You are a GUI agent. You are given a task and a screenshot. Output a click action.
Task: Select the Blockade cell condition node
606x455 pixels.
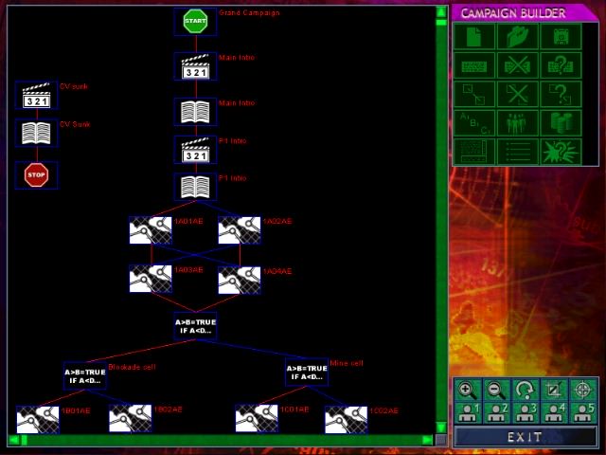click(x=85, y=376)
